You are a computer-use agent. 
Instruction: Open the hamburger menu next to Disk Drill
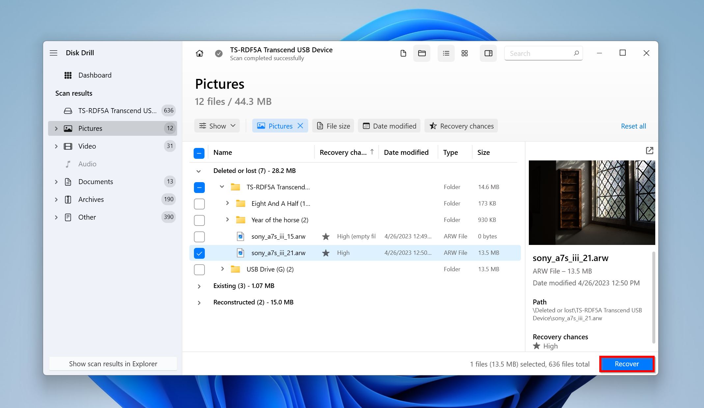coord(54,53)
